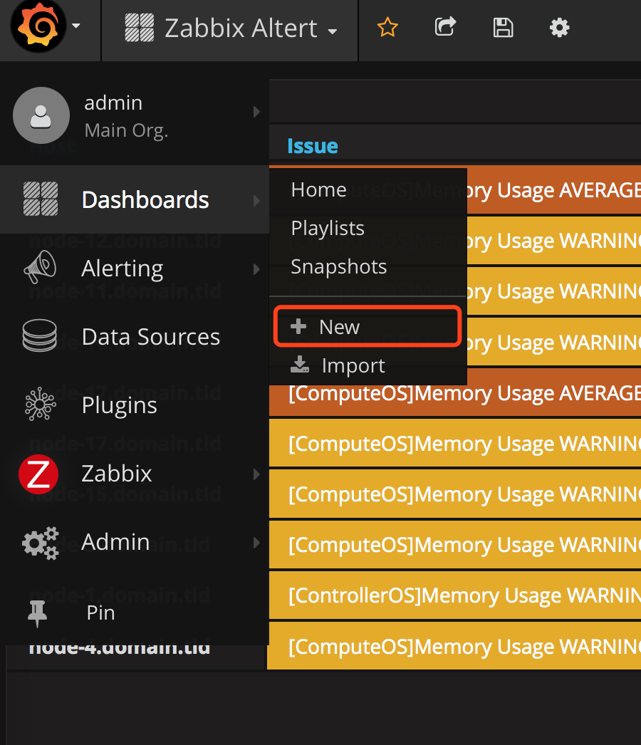Sort by the Issue column header
The width and height of the screenshot is (641, 745).
click(x=313, y=145)
